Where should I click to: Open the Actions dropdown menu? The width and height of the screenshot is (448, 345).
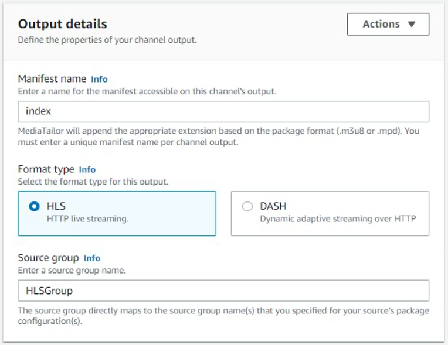388,24
